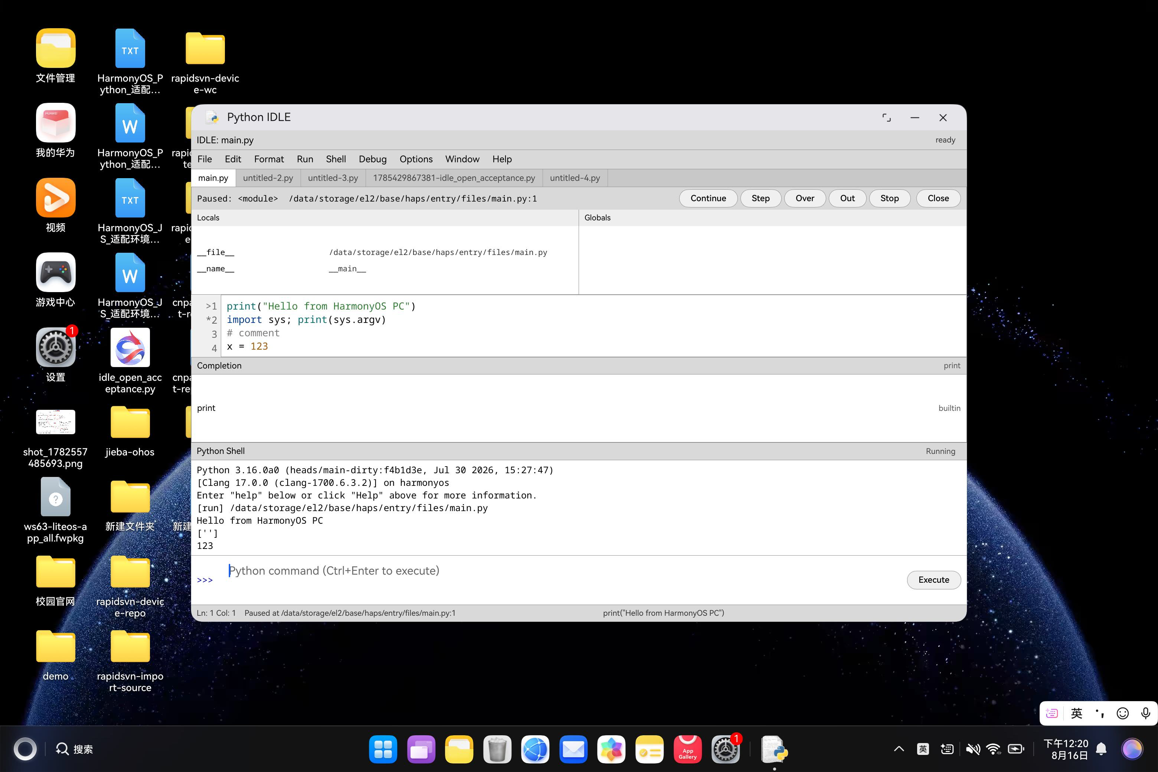Select the print completion suggestion
The image size is (1158, 772).
tap(579, 408)
